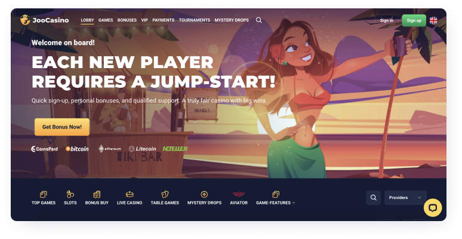The height and width of the screenshot is (239, 462).
Task: Click the 'EACH NEW PLAYER' headline
Action: pos(122,62)
